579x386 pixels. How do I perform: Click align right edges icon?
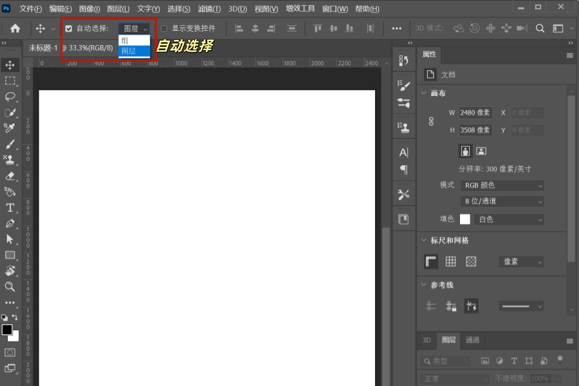[x=271, y=28]
